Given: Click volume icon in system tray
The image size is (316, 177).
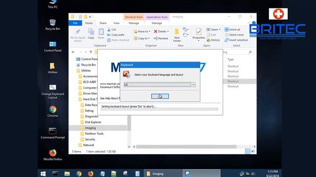Looking at the screenshot, I should pos(253,174).
